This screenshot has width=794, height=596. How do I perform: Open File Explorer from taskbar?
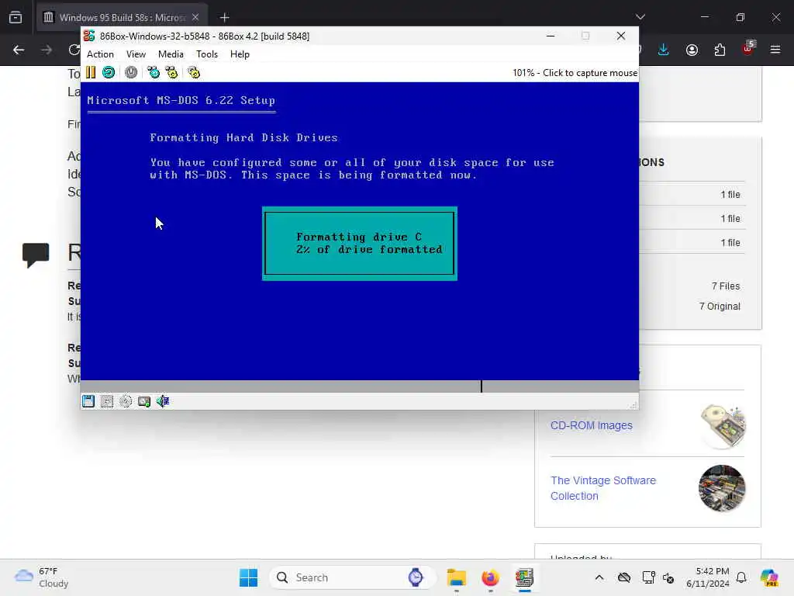456,577
